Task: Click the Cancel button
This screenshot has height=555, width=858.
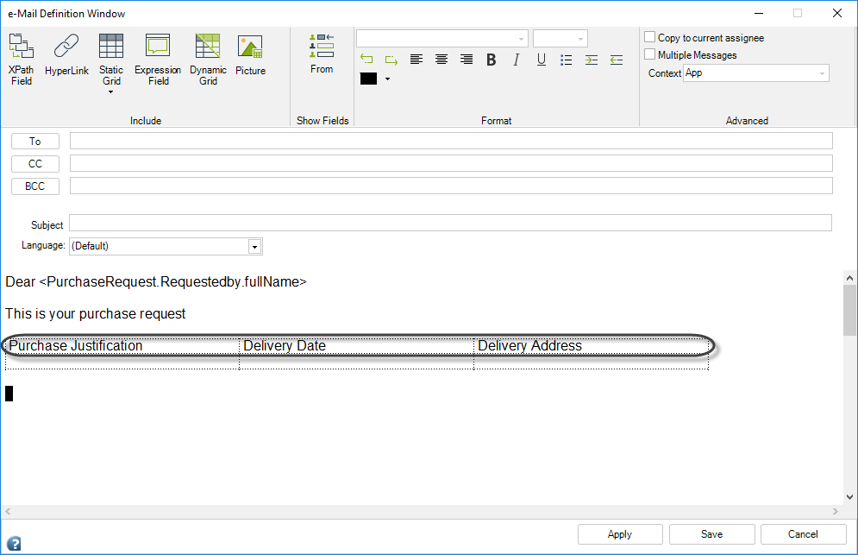Action: tap(804, 534)
